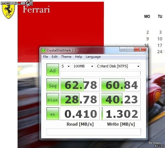Click calendar date 9 on the desktop
The image size is (165, 148).
[x=148, y=39]
